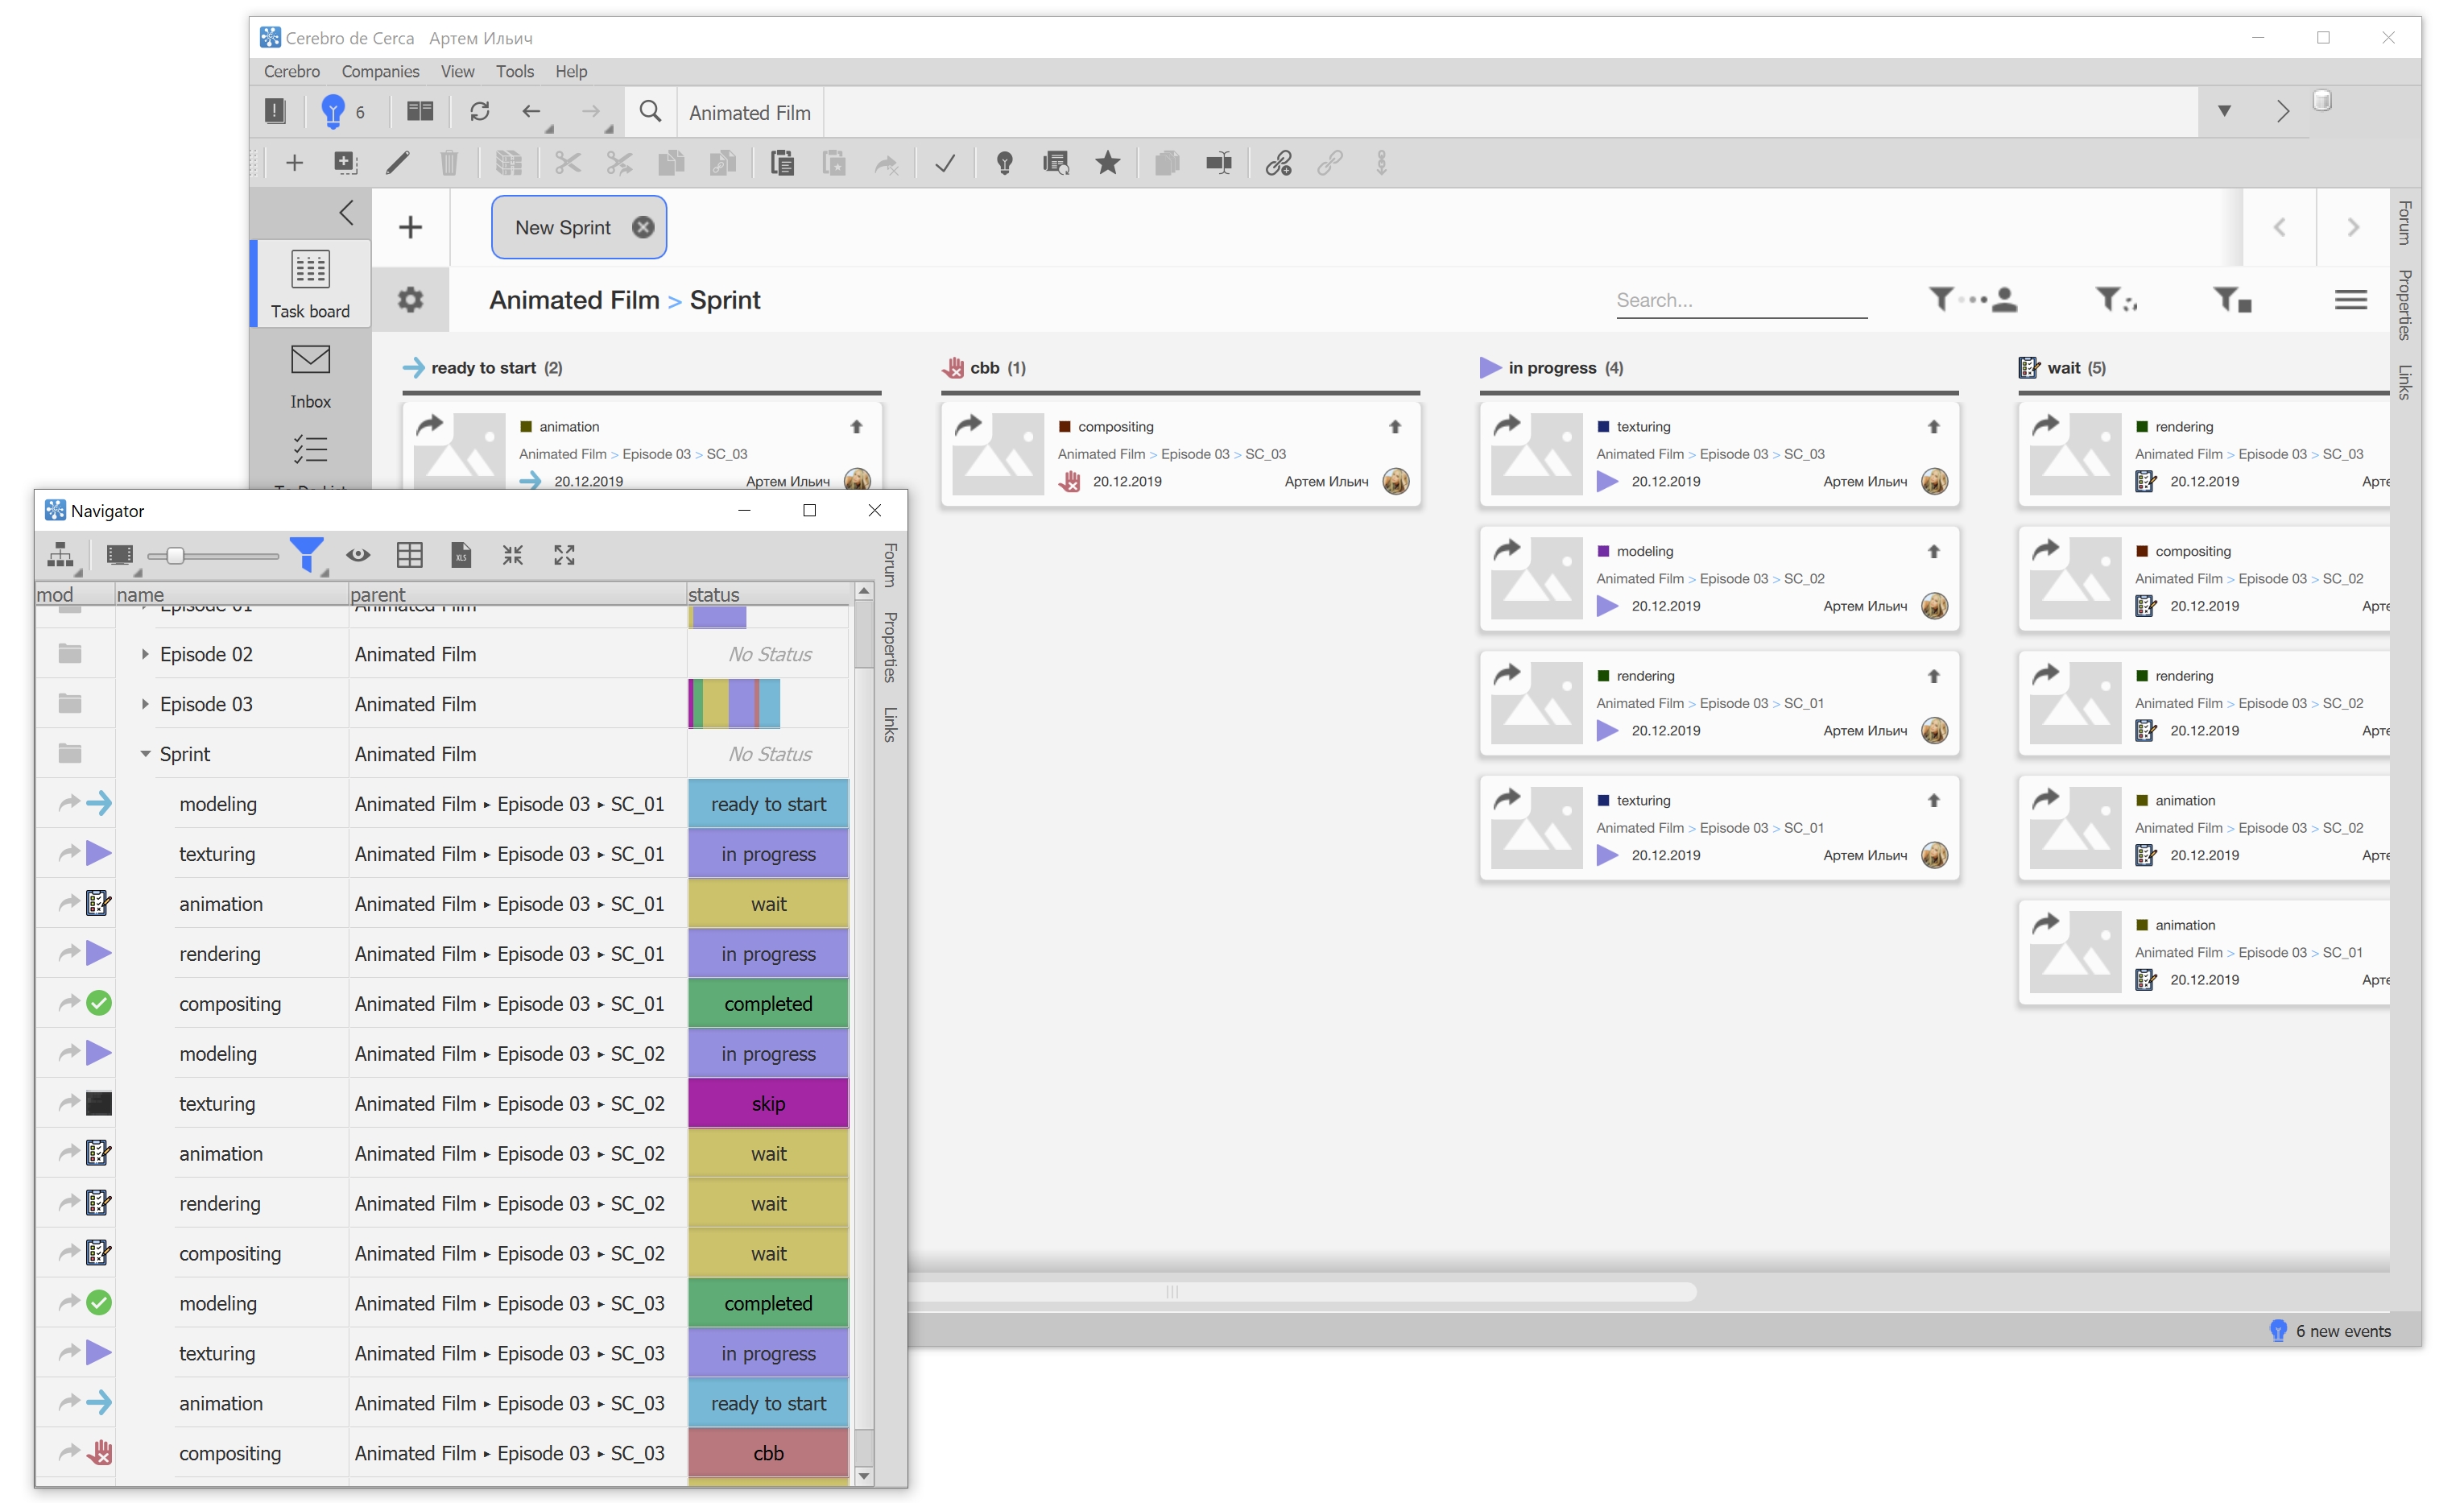Select modeling row for SC_01 in Navigator
Image resolution: width=2464 pixels, height=1503 pixels.
click(442, 803)
